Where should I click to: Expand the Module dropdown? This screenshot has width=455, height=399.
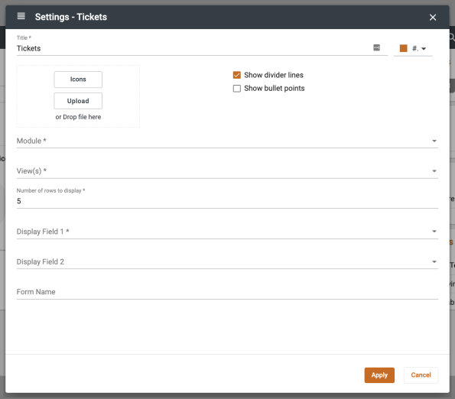(x=227, y=141)
